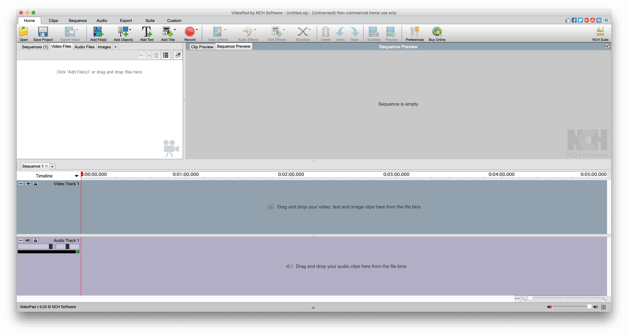The height and width of the screenshot is (336, 628).
Task: Open the Add Title dropdown arrow
Action: (x=175, y=30)
